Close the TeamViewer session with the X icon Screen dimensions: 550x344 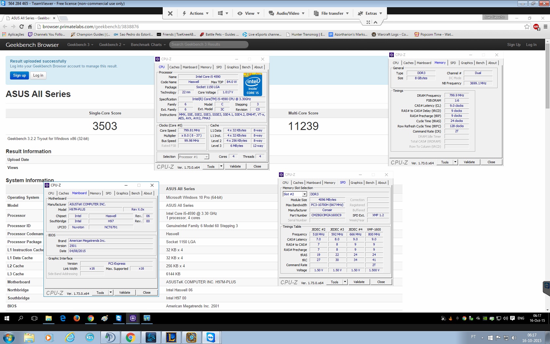click(x=170, y=13)
